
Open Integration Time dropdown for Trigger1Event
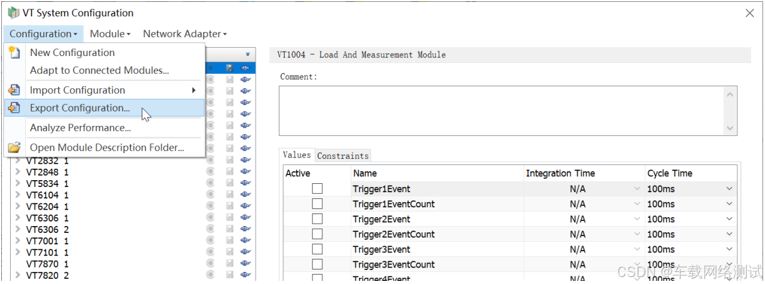pos(637,188)
